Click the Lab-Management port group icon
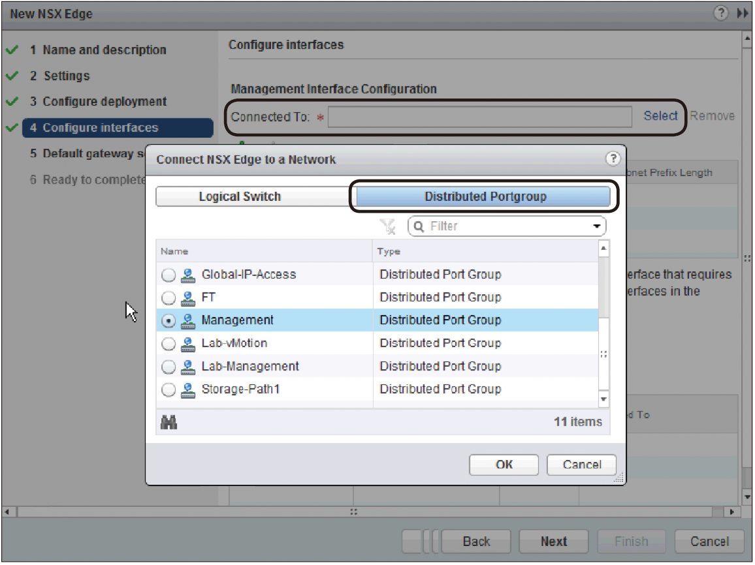755x565 pixels. pyautogui.click(x=188, y=367)
